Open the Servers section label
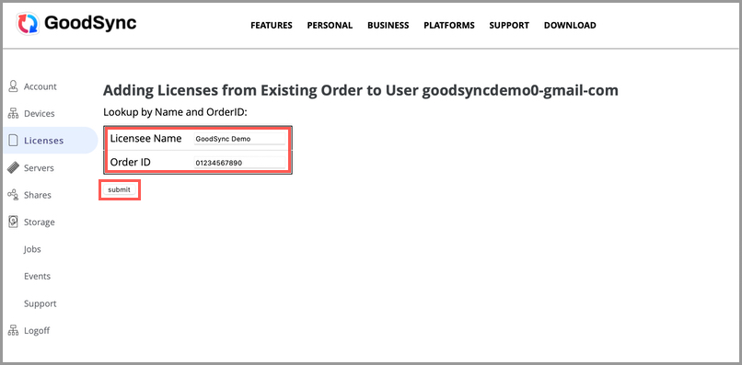 (39, 168)
